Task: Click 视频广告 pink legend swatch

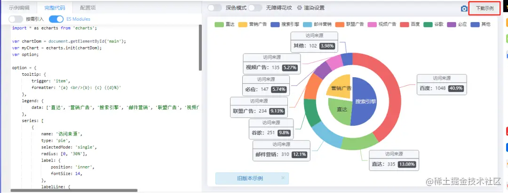Action: tap(372, 24)
